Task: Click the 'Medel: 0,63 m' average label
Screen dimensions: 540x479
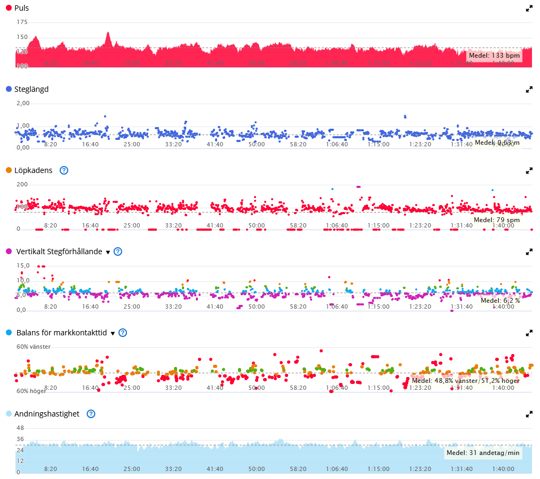Action: pos(497,143)
